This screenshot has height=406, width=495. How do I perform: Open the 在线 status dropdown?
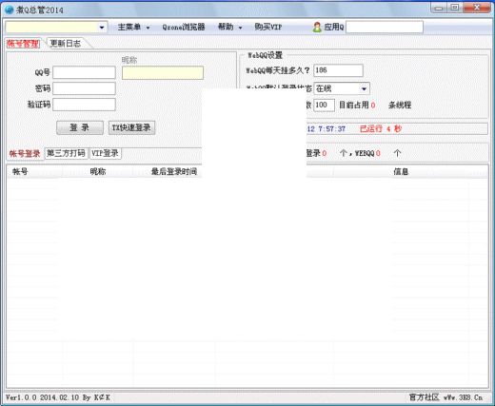[x=365, y=88]
